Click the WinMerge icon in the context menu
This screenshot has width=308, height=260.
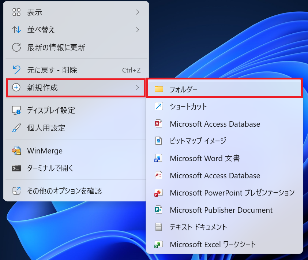(x=16, y=151)
